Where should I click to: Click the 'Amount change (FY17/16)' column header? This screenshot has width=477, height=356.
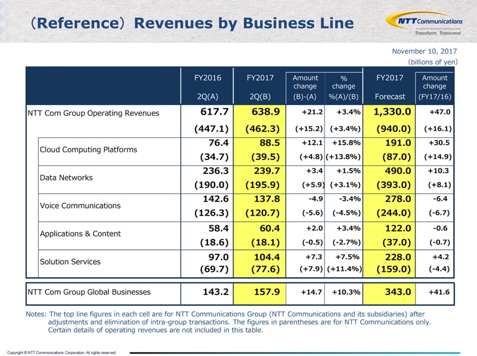(x=435, y=87)
